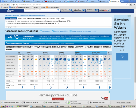Click the red Начать button in YouTube ad
Screen dimensions: 136x108
[x=58, y=99]
